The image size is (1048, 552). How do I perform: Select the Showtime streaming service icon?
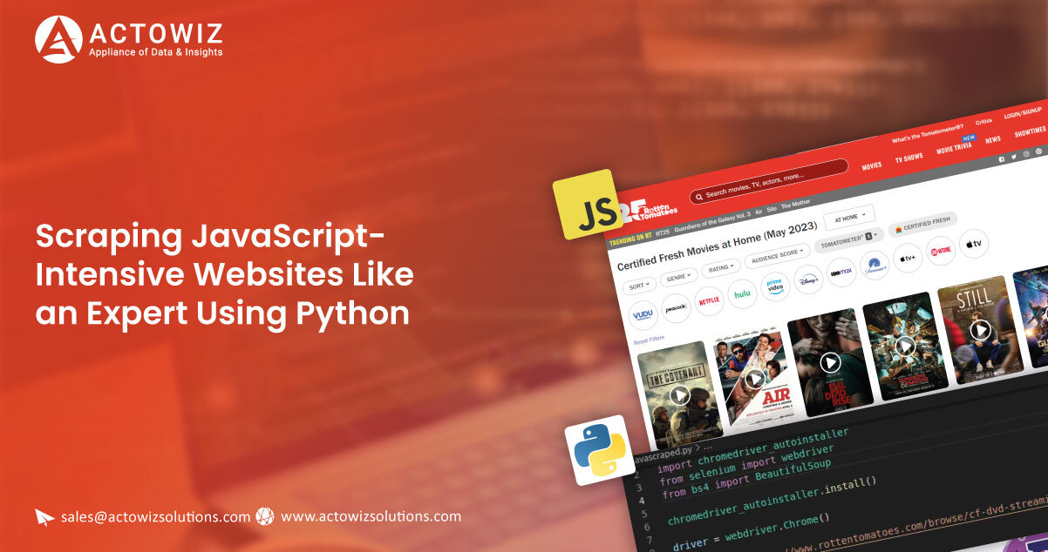[941, 251]
